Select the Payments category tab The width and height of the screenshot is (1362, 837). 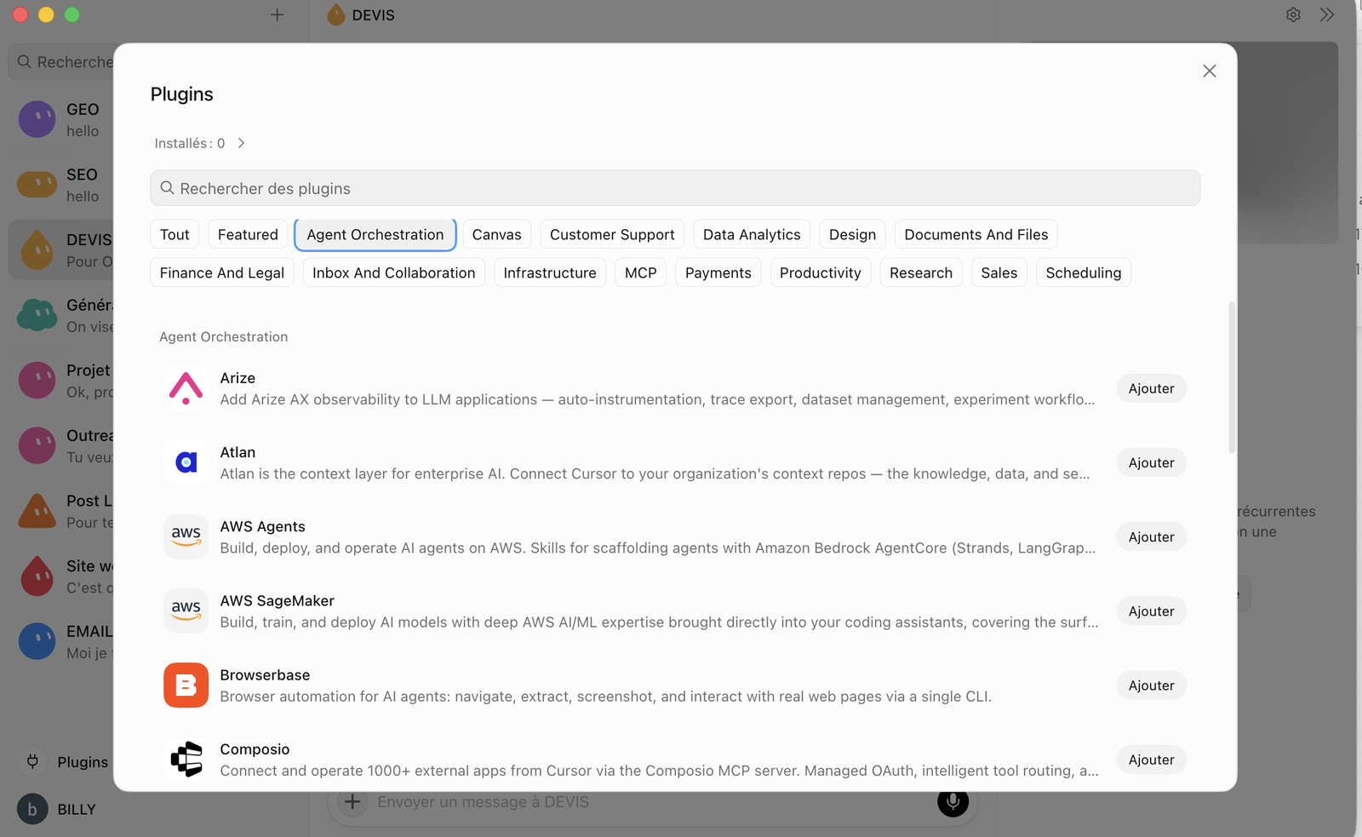tap(718, 272)
